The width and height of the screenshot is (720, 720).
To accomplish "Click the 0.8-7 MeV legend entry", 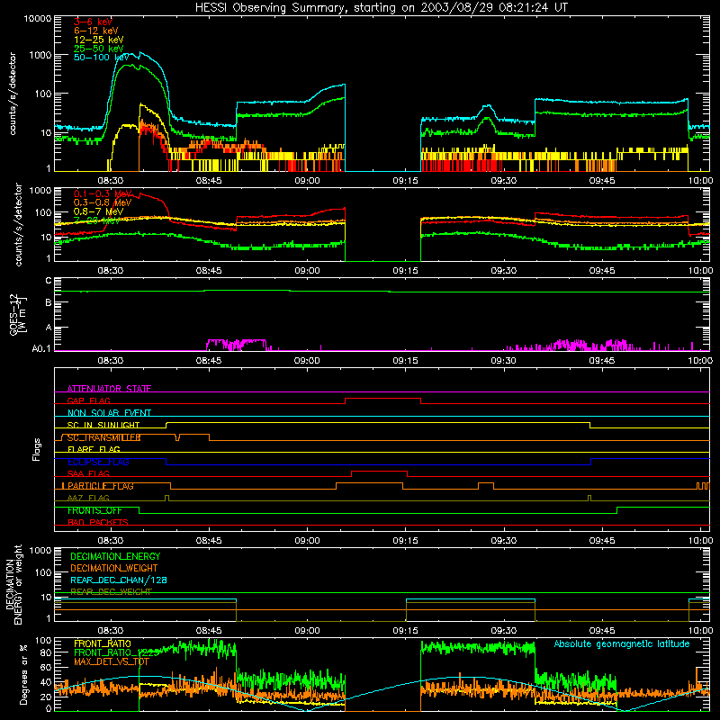I will (x=99, y=211).
